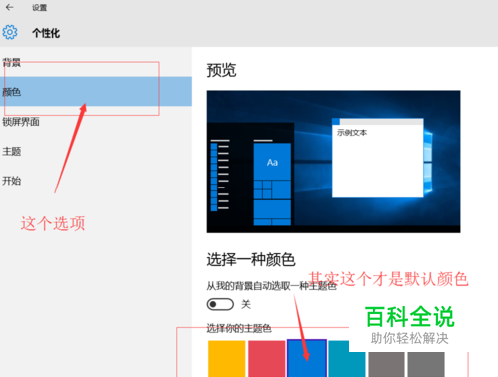Click the desktop preview image
The image size is (498, 377).
pyautogui.click(x=334, y=162)
